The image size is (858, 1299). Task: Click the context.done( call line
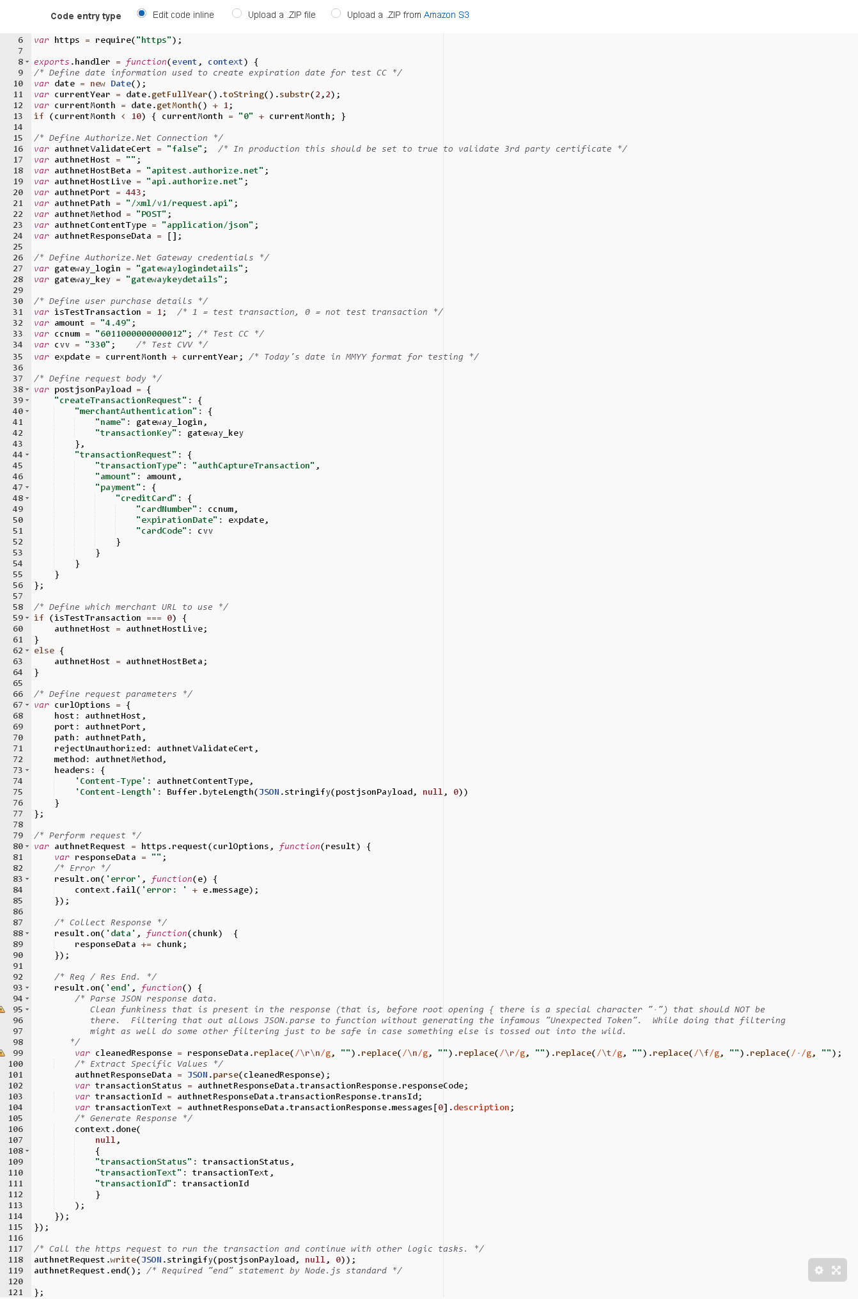(108, 1129)
